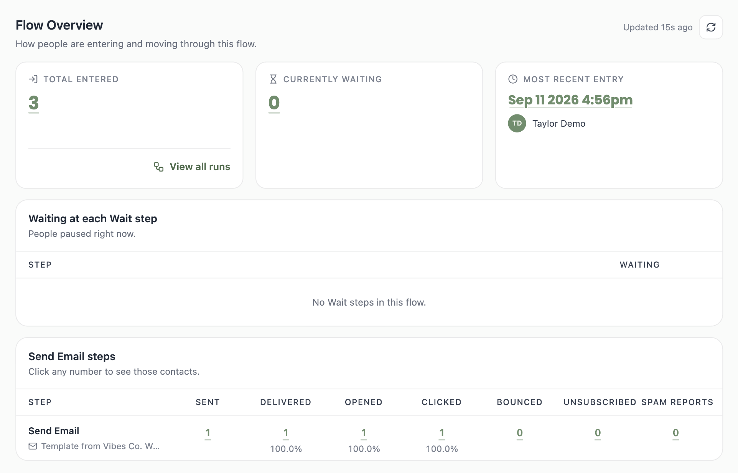Viewport: 738px width, 473px height.
Task: Click the CLICKED column header
Action: tap(442, 402)
